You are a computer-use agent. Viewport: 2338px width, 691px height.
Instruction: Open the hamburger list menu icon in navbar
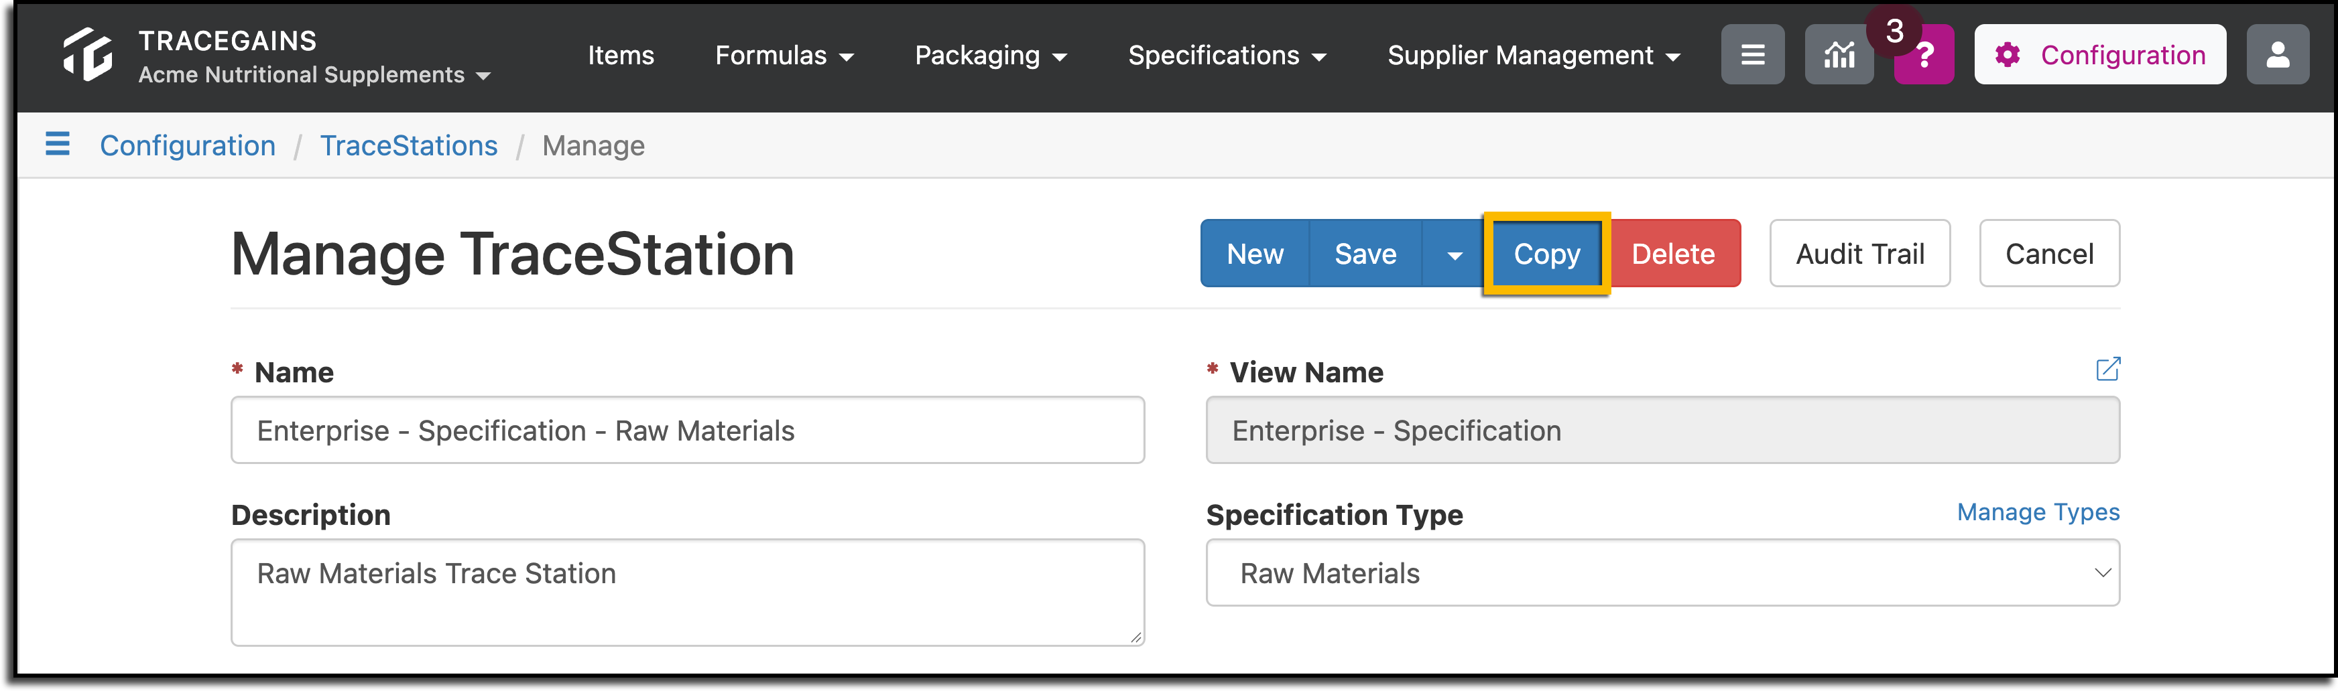coord(1753,54)
